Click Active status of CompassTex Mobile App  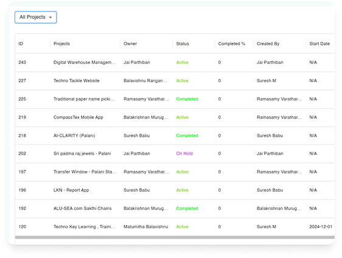(x=183, y=117)
